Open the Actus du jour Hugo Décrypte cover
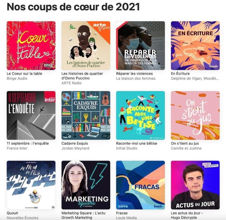This screenshot has height=220, width=226. (x=195, y=185)
